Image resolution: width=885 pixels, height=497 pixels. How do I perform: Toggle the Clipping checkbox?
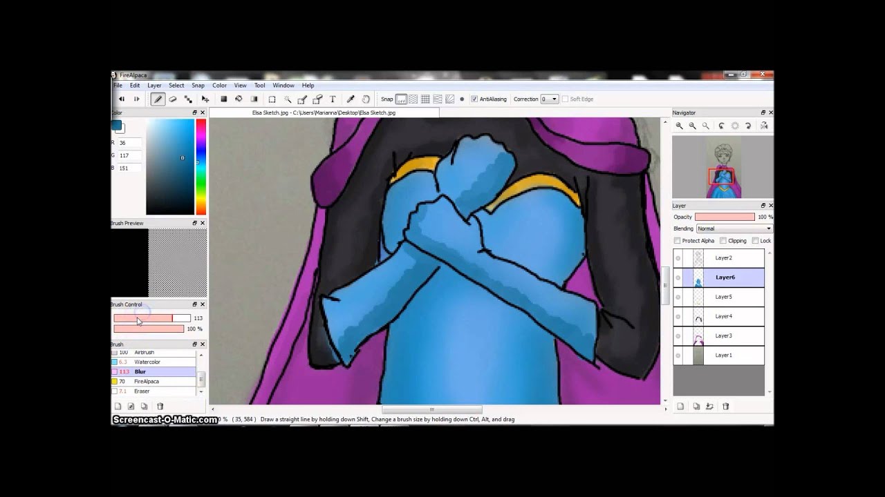tap(723, 241)
